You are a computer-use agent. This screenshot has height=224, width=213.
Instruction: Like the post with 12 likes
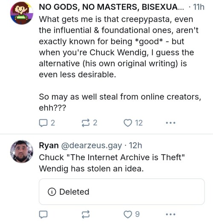tap(133, 123)
